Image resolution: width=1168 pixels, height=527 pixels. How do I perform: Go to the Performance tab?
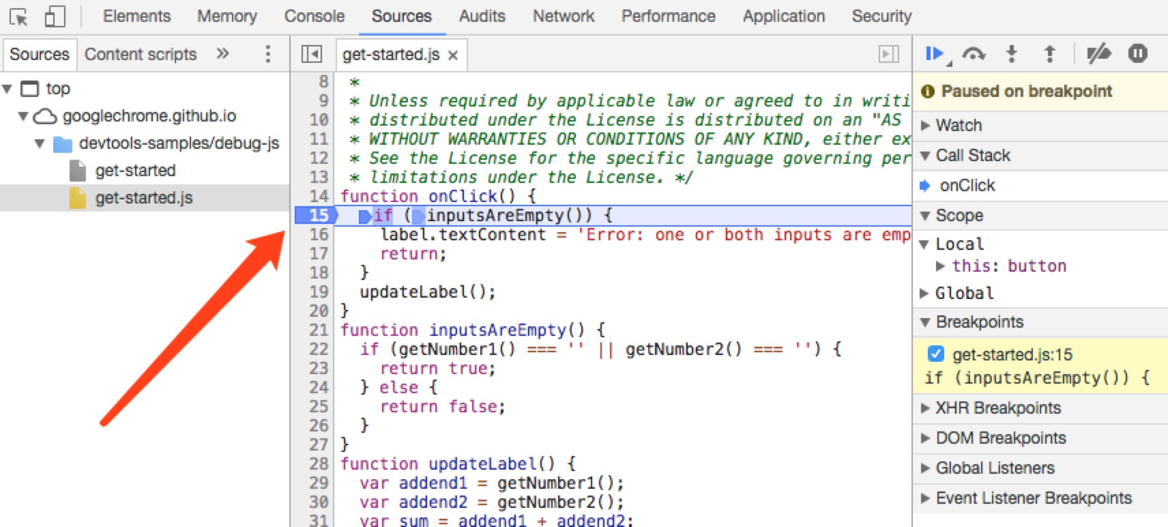coord(669,16)
